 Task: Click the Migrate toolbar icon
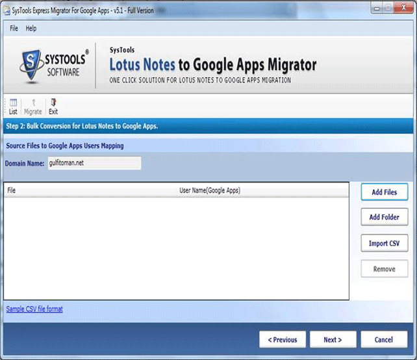tap(33, 107)
